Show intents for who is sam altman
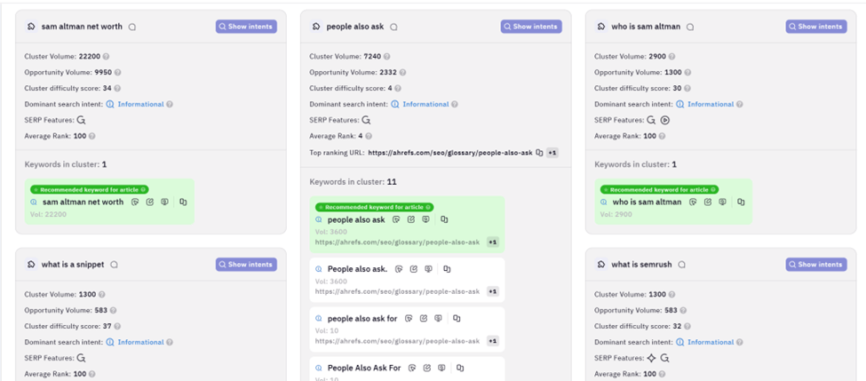 (816, 27)
